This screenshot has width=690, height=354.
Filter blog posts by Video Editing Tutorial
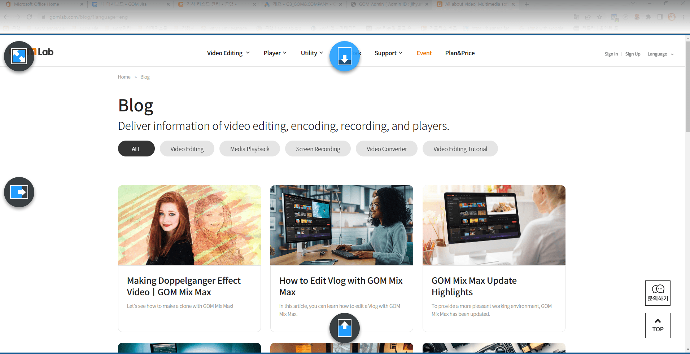click(x=460, y=149)
